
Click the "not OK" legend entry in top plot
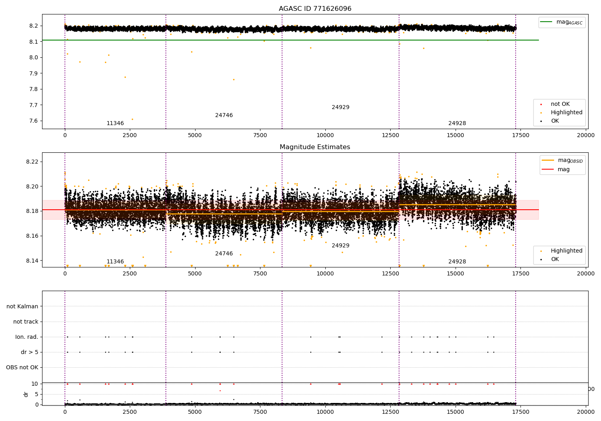[x=560, y=104]
